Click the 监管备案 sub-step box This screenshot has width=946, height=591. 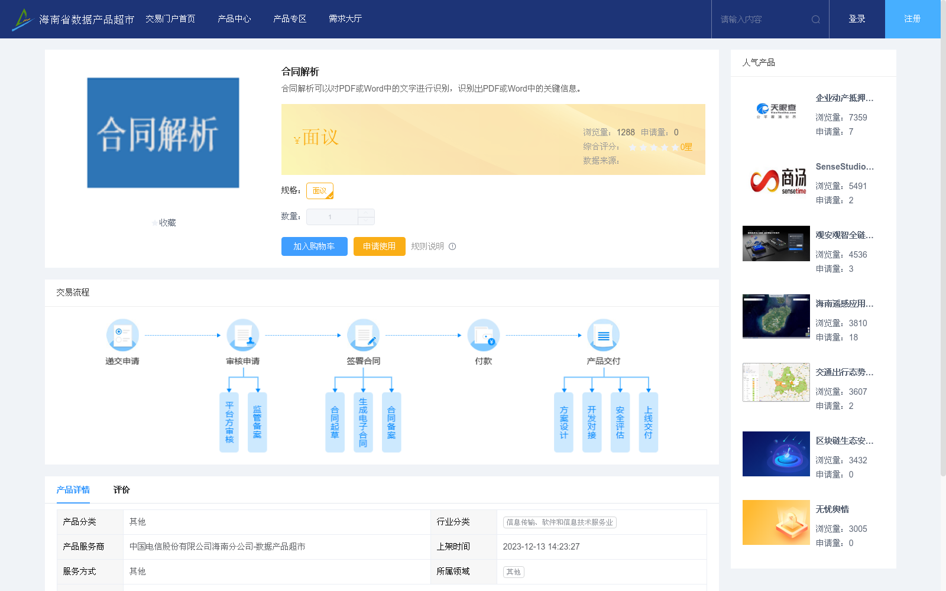[x=257, y=423]
